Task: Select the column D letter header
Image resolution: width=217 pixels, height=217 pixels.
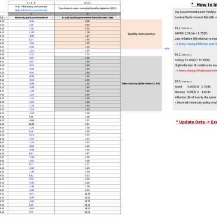Action: tap(87, 14)
